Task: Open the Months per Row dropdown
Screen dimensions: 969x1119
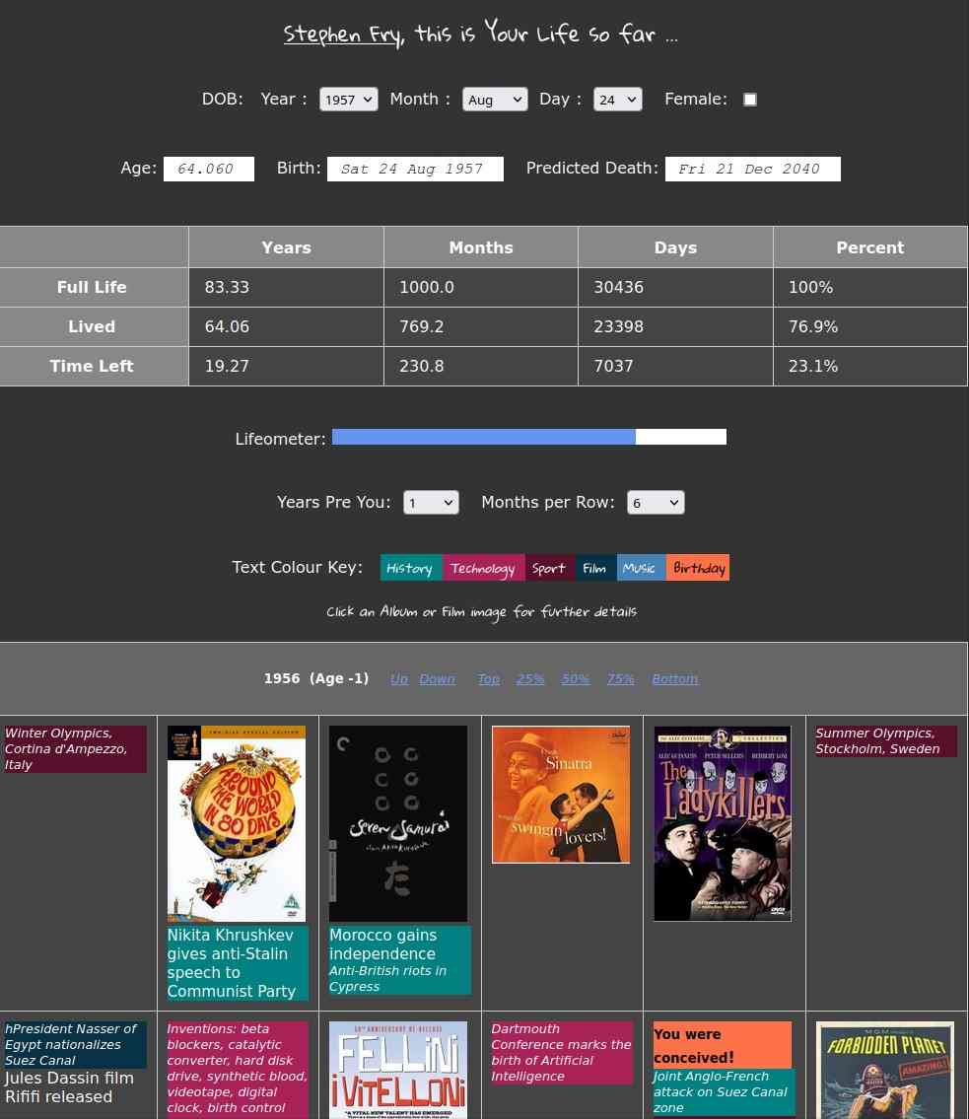Action: pyautogui.click(x=656, y=503)
